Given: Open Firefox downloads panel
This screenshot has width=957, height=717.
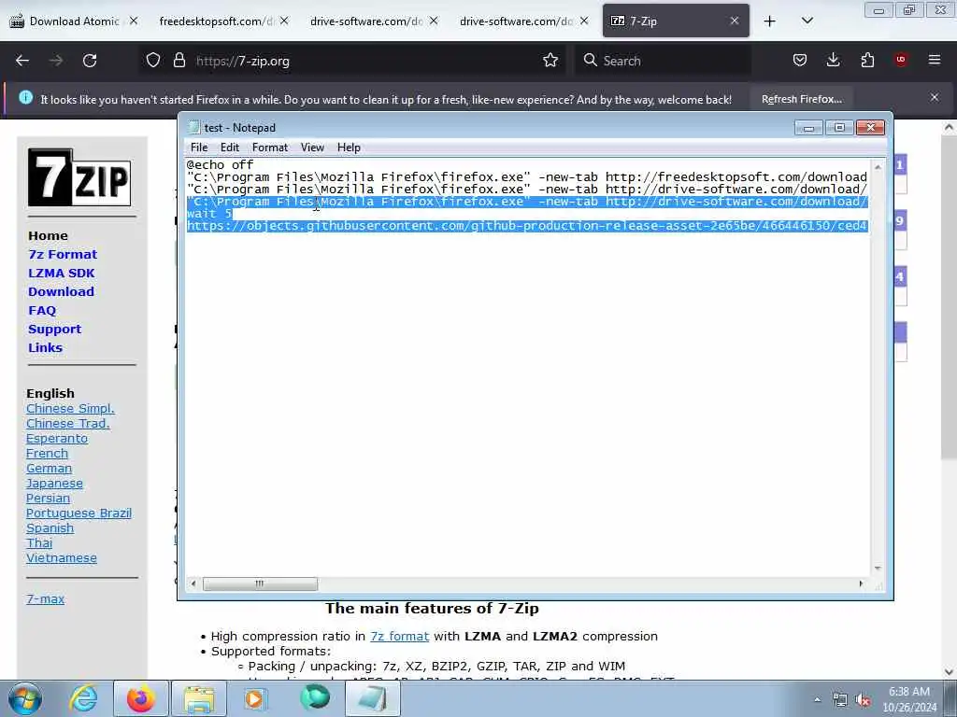Looking at the screenshot, I should [833, 60].
